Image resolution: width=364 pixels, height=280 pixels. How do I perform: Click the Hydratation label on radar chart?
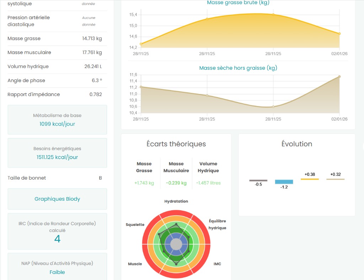[x=176, y=201]
